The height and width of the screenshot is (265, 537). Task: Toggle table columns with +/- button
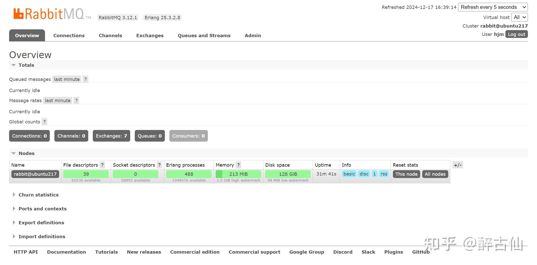458,165
